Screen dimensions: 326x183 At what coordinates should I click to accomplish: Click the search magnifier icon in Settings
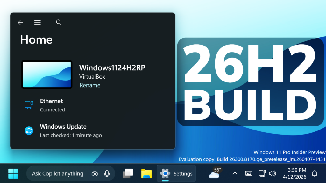tap(59, 22)
